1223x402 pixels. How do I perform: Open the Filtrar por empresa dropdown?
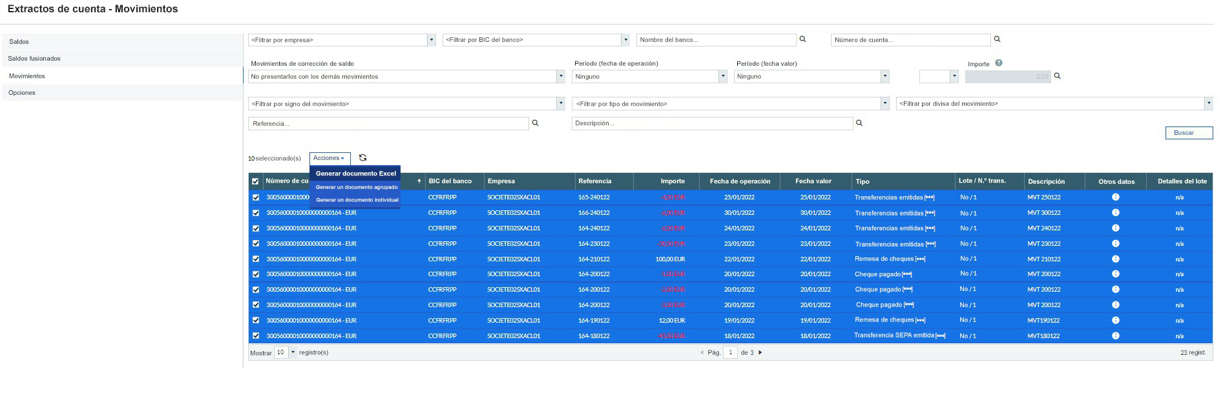342,40
